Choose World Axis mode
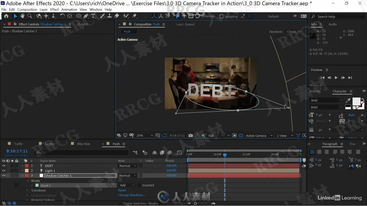This screenshot has height=206, width=367. click(x=161, y=16)
